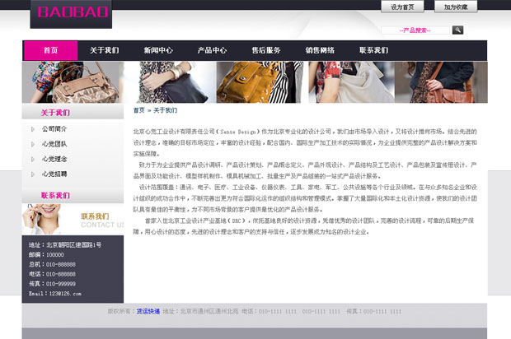This screenshot has height=339, width=511.
Task: Select 心觉团队 in the sidebar
Action: [x=54, y=144]
